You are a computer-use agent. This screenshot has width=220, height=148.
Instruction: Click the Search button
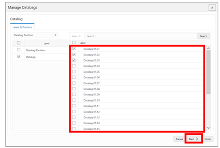click(x=204, y=36)
